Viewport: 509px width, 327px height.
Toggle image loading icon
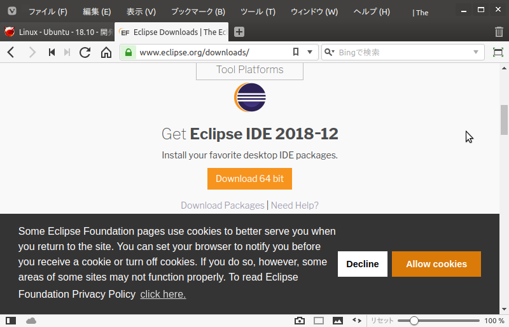pos(338,321)
